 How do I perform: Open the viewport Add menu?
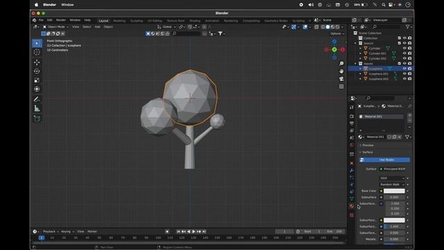(x=97, y=26)
